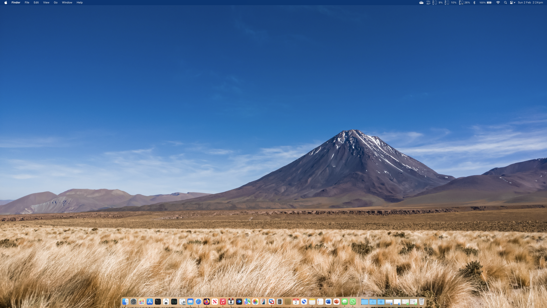Open WhatsApp from the Dock
Screen dimensions: 547x308
point(353,302)
